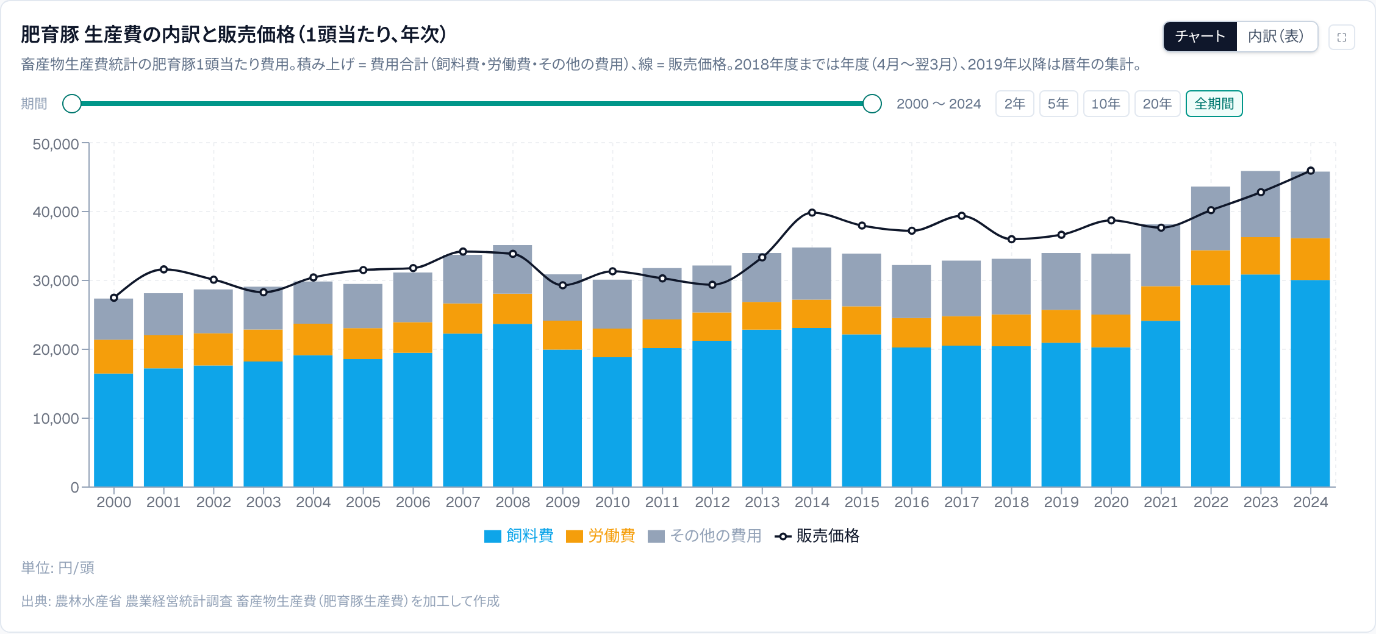This screenshot has height=634, width=1376.
Task: Toggle 販売価格 line in the legend
Action: pyautogui.click(x=817, y=536)
